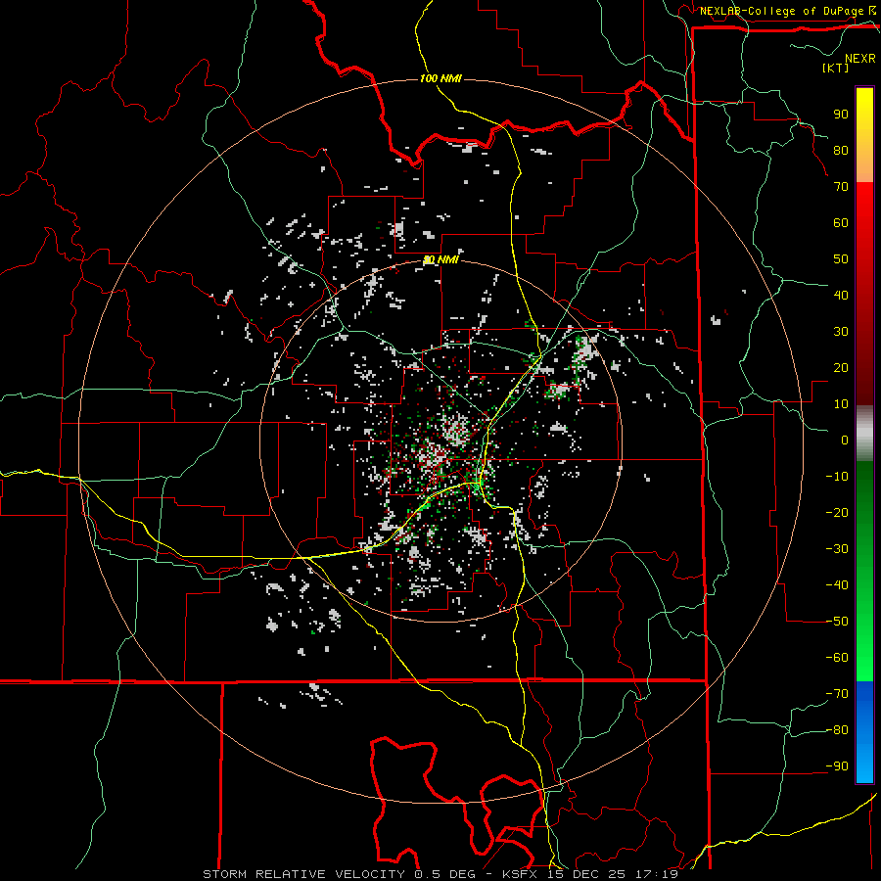Click the -30 value on velocity scale
The height and width of the screenshot is (881, 881).
tap(837, 549)
